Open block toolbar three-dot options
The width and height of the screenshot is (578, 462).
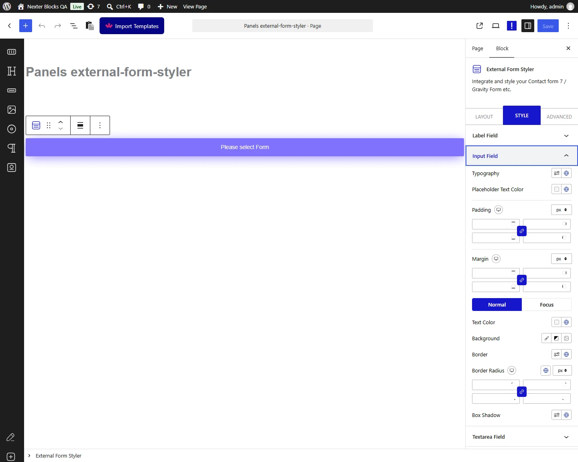(x=100, y=125)
